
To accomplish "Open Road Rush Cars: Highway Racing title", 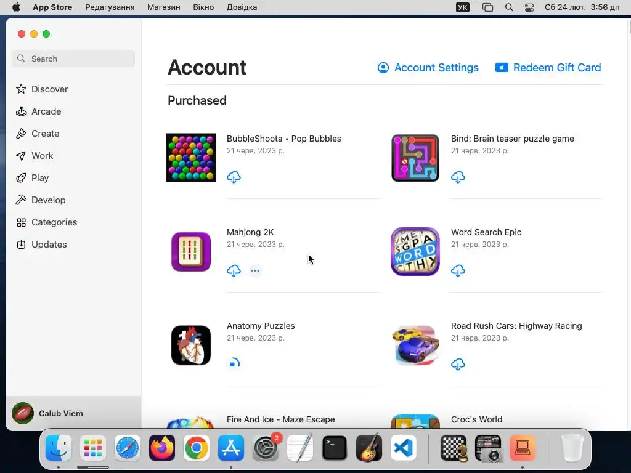I will coord(516,326).
